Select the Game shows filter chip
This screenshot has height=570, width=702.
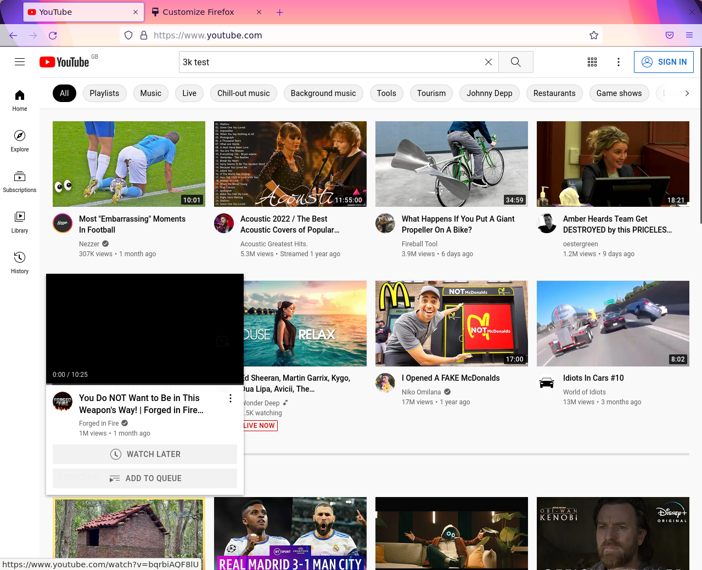click(619, 93)
